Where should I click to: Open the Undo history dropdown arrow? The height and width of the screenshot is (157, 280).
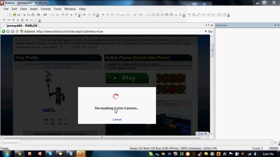point(42,15)
